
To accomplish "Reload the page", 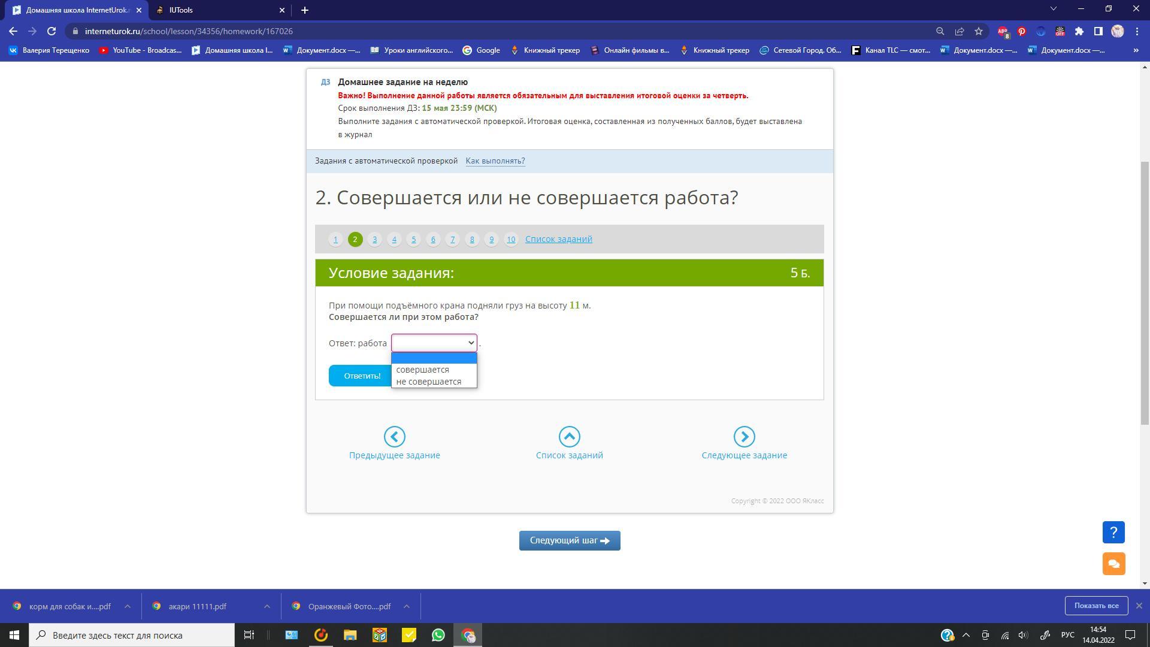I will click(x=52, y=31).
